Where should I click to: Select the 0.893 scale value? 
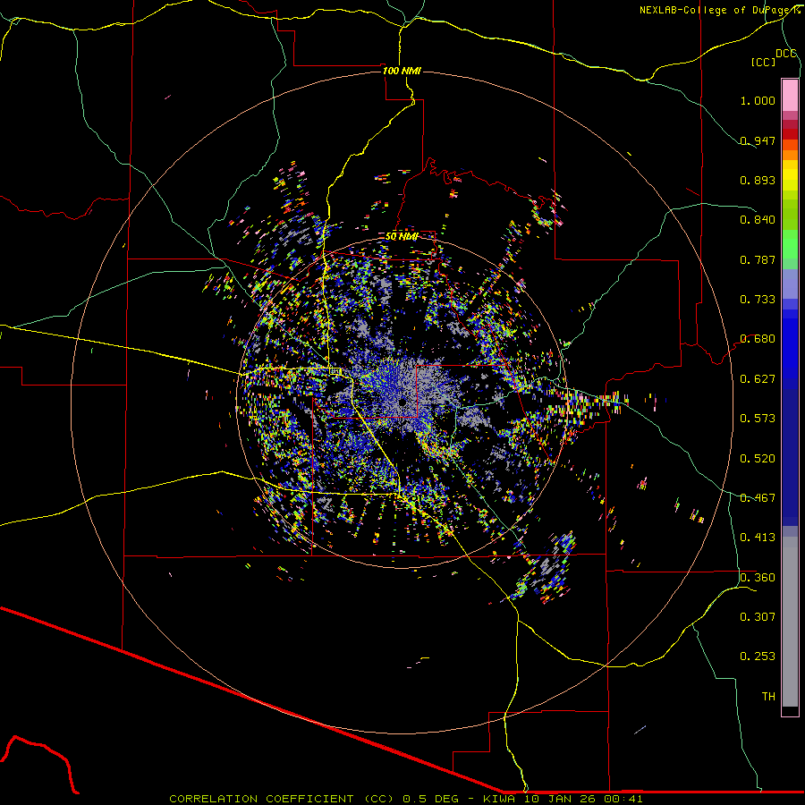point(758,180)
